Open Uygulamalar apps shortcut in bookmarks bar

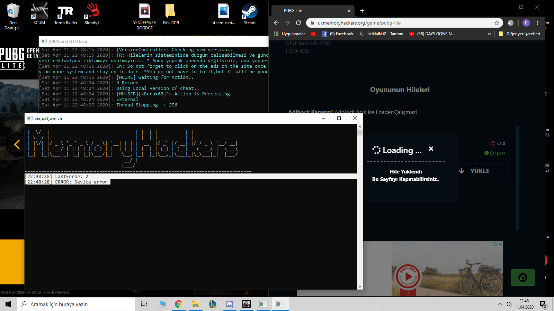click(289, 34)
